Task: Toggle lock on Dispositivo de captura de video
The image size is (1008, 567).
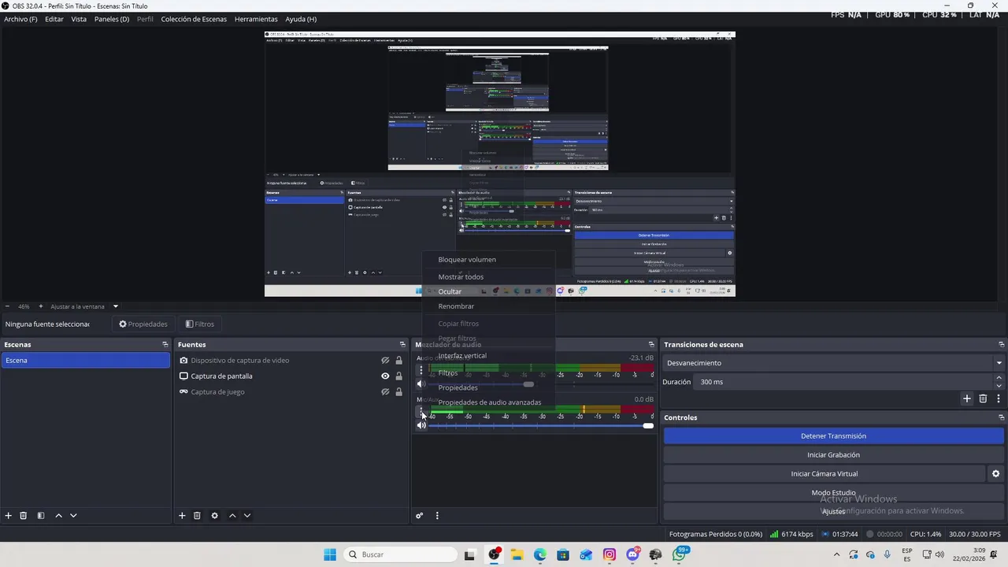Action: (x=398, y=361)
